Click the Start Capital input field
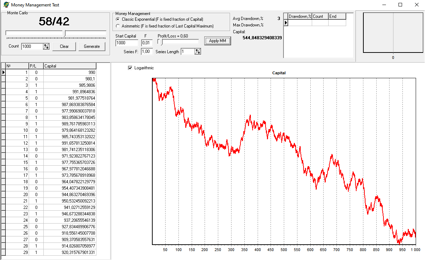The image size is (425, 260). pos(127,43)
